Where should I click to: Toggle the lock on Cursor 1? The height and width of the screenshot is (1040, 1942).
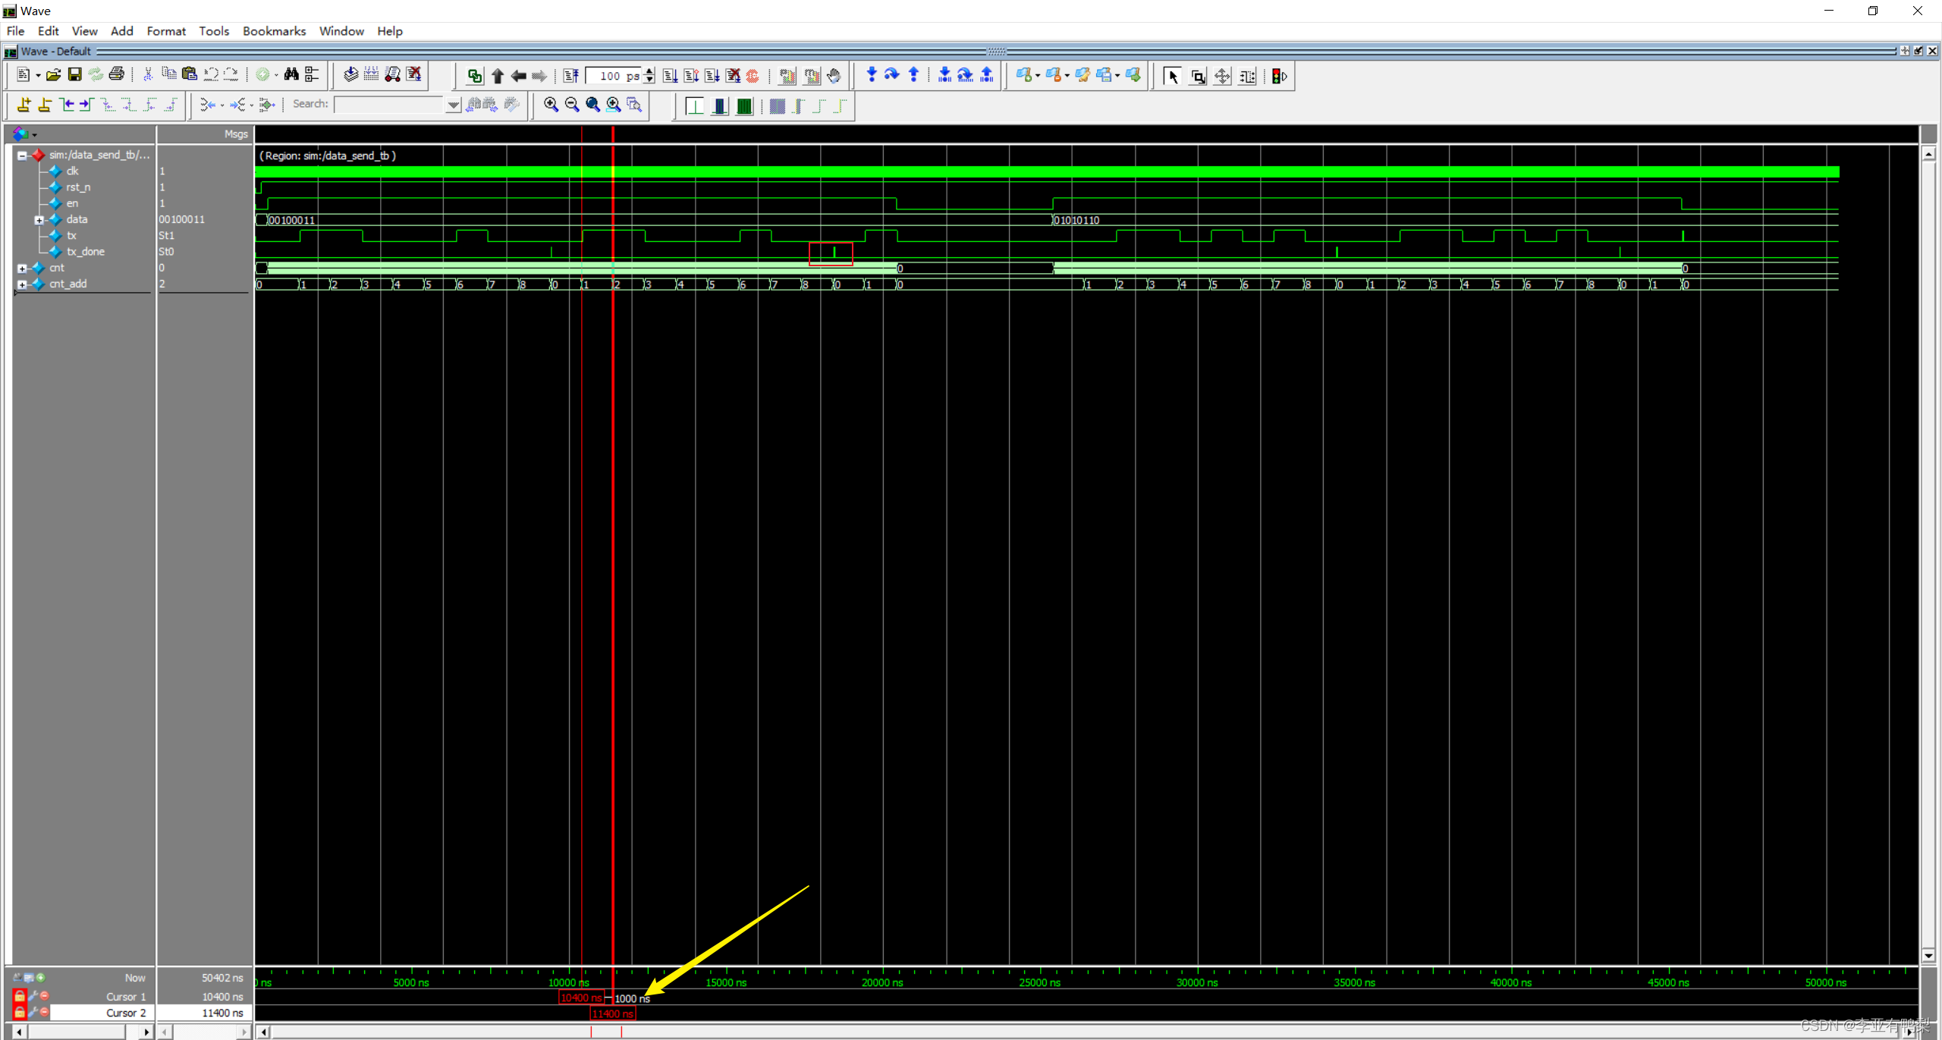tap(20, 996)
